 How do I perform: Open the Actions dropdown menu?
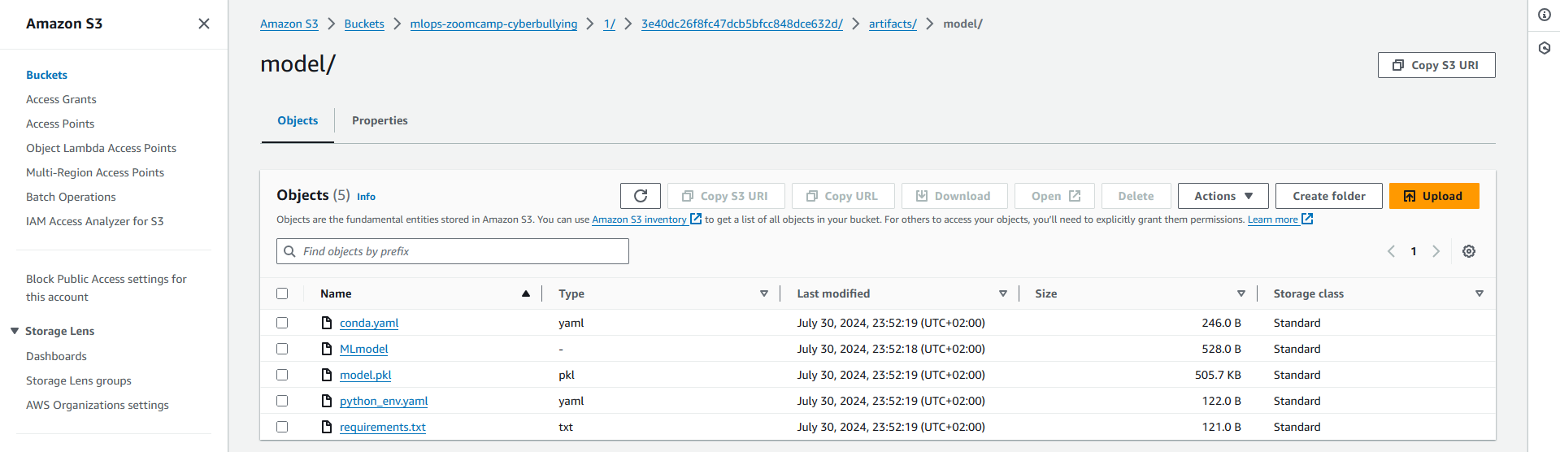pyautogui.click(x=1223, y=196)
